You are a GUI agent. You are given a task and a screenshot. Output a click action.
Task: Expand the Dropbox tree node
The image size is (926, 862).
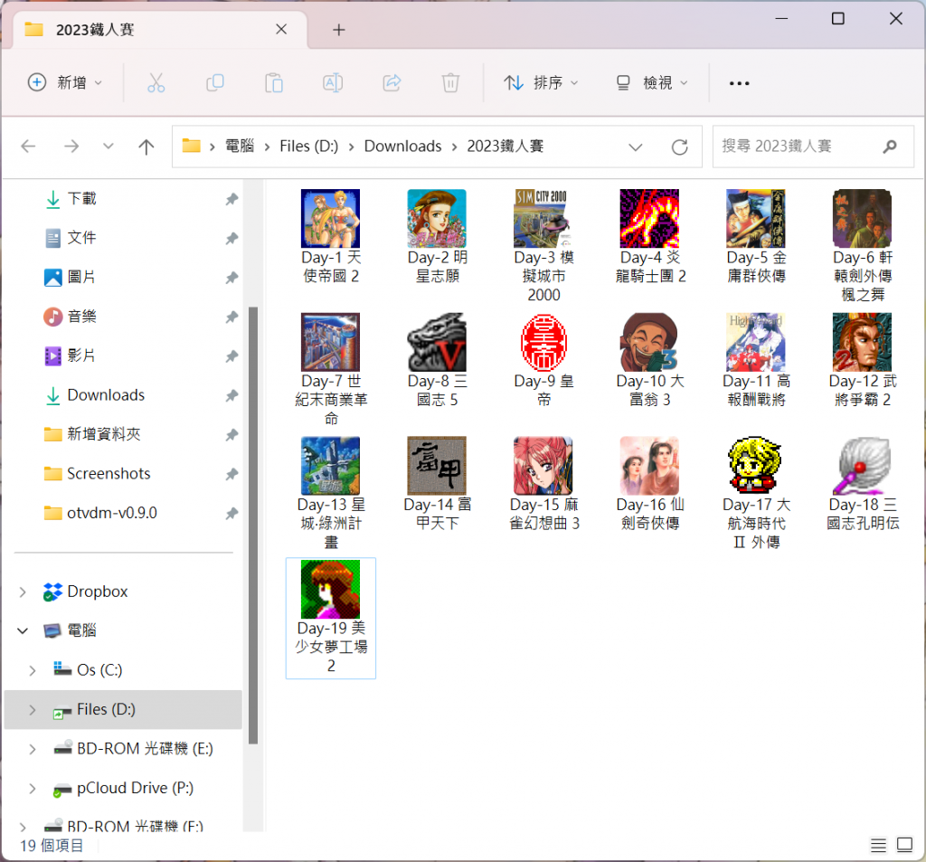point(23,592)
